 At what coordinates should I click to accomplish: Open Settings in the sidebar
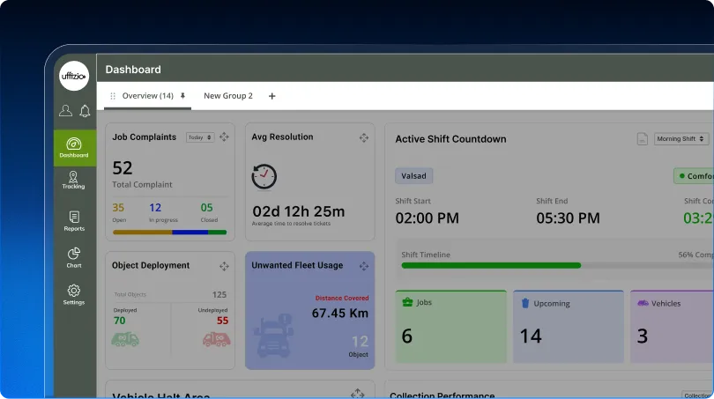tap(74, 294)
